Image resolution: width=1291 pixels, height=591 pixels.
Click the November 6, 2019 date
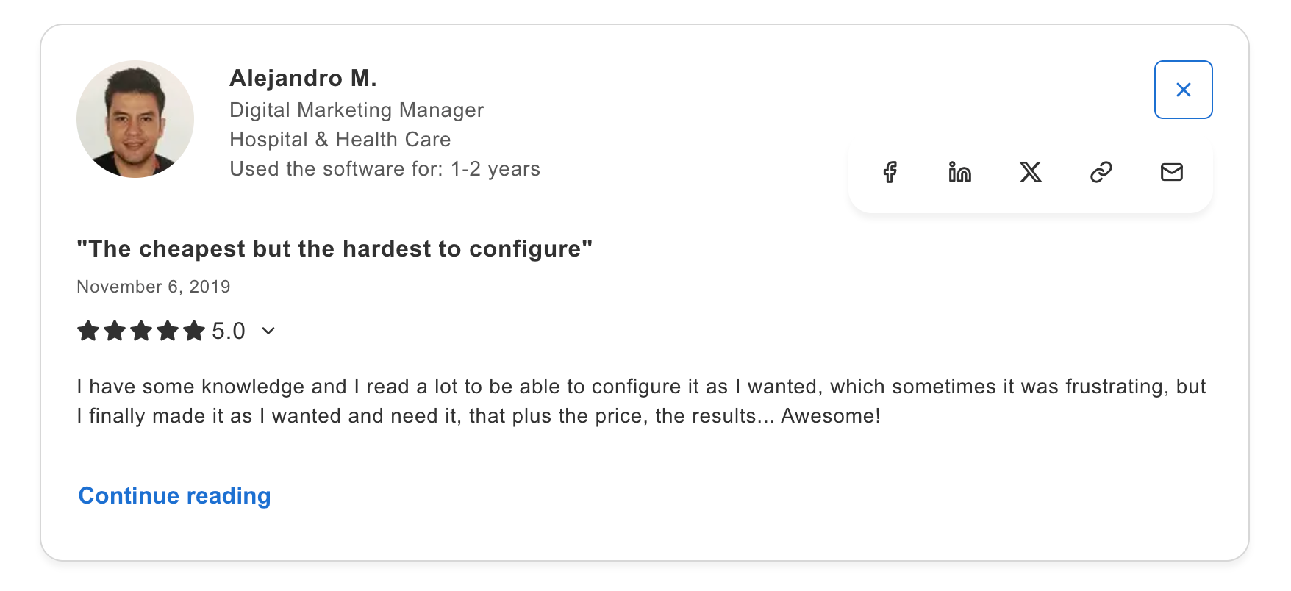tap(153, 287)
